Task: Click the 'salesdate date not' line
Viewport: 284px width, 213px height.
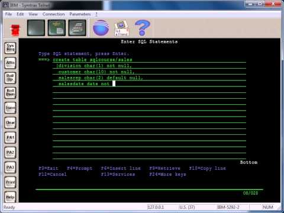Action: tap(84, 84)
